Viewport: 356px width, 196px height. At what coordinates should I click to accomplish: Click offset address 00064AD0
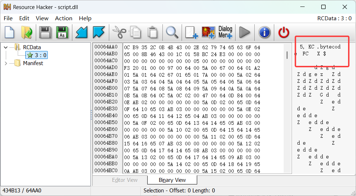tap(106, 67)
